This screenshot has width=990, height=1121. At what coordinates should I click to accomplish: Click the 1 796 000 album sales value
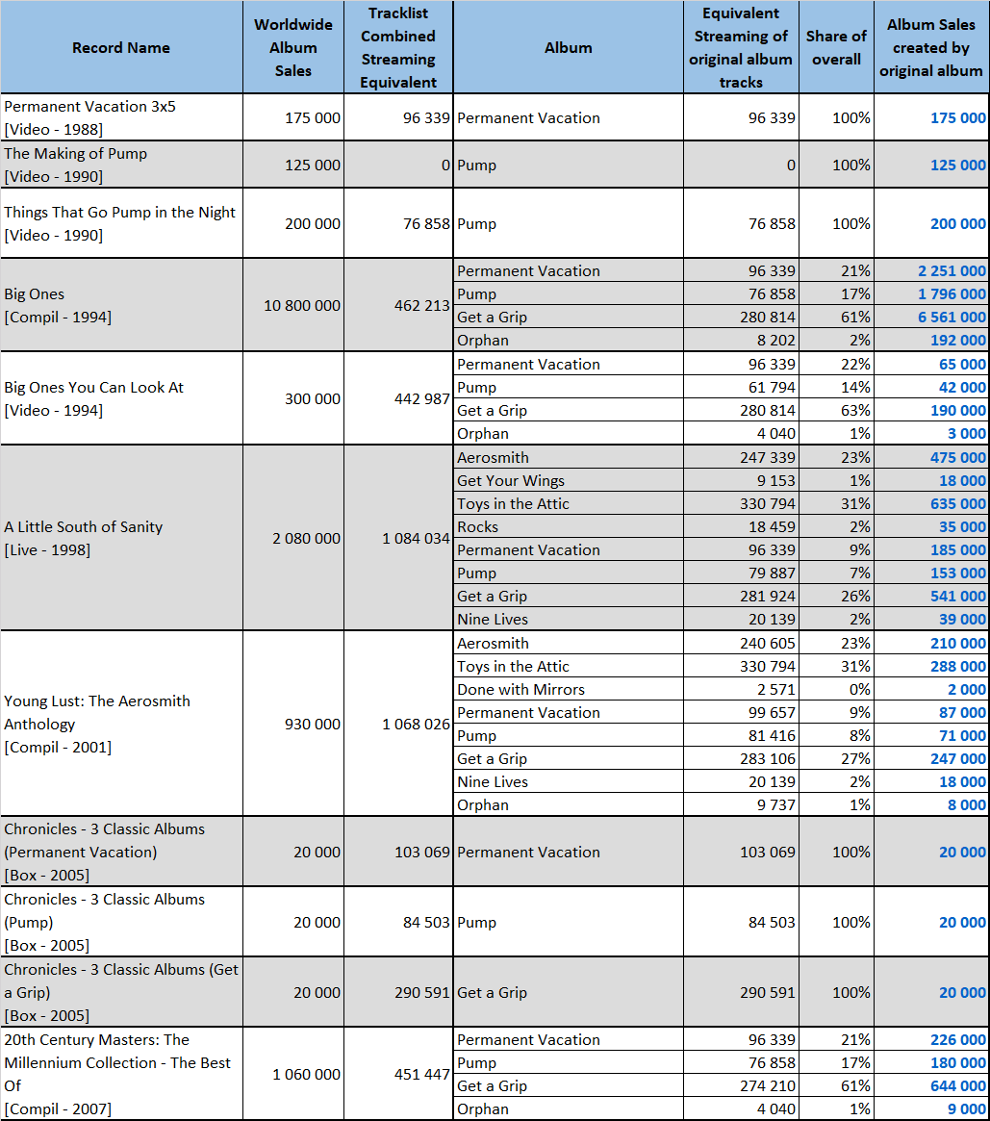tap(952, 293)
